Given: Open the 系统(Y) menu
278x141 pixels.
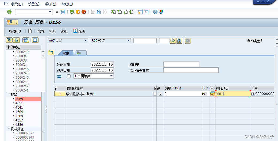Looking at the screenshot, I should tap(50, 4).
